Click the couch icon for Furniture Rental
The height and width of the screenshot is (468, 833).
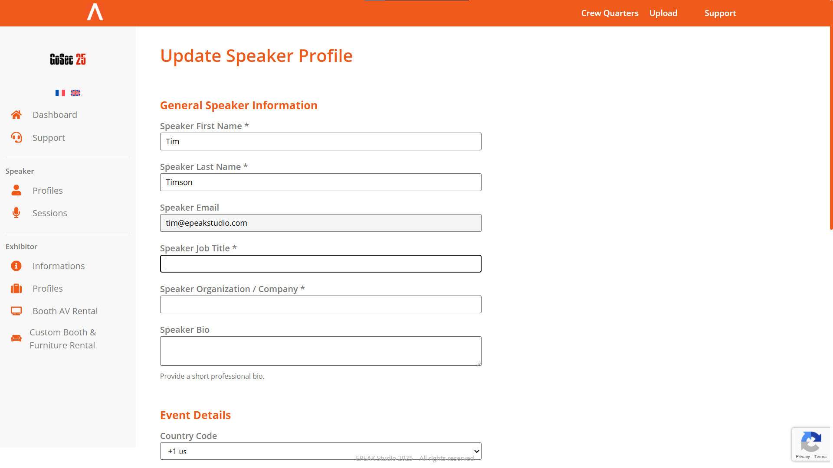tap(16, 338)
